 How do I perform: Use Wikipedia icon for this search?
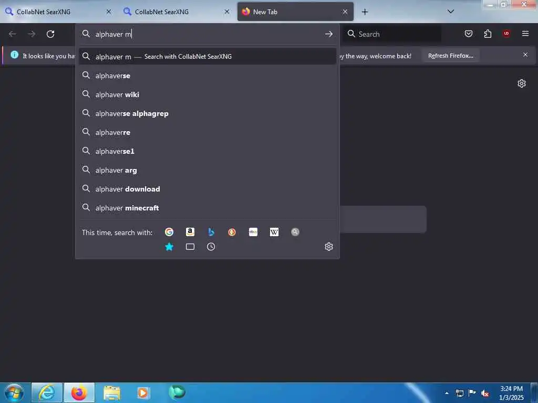(274, 232)
